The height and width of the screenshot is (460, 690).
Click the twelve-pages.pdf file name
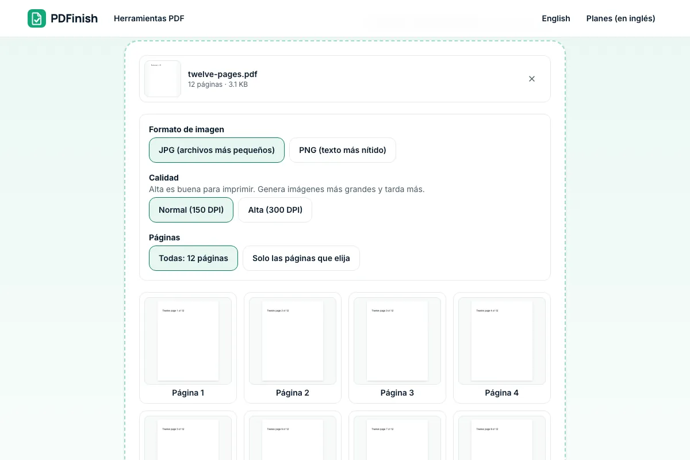click(223, 74)
